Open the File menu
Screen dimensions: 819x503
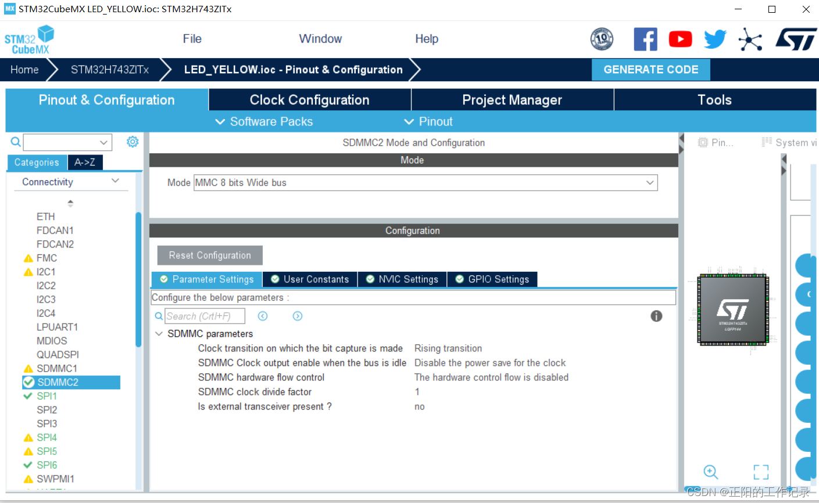pos(192,39)
